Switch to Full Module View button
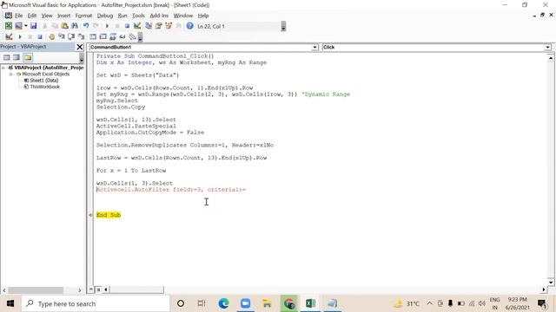556x312 pixels. coord(98,289)
